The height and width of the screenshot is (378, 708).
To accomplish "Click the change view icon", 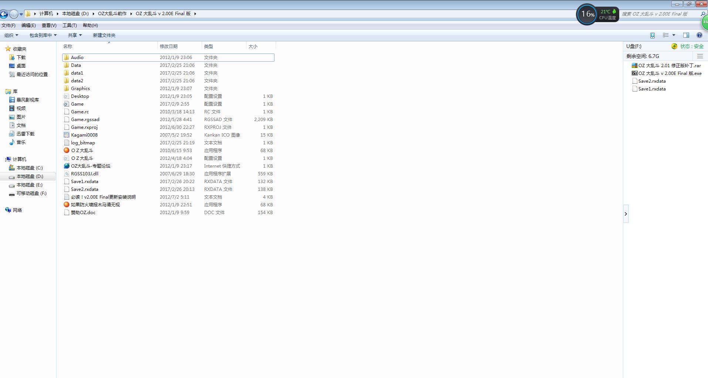I will 665,35.
